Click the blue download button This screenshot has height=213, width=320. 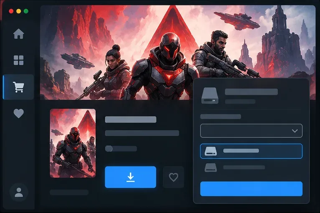coord(130,177)
